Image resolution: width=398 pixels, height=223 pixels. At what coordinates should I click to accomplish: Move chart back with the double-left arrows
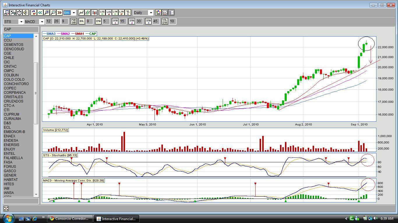40,12
